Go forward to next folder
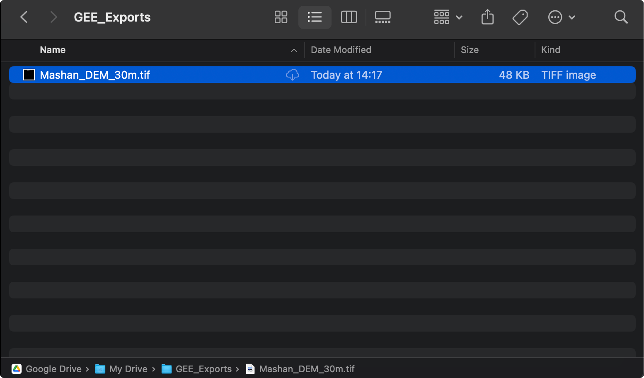644x378 pixels. (53, 17)
